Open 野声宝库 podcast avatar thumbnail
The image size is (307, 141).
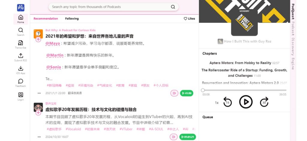(38, 107)
